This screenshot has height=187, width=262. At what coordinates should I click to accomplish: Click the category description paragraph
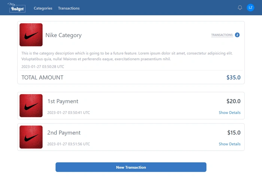point(127,56)
